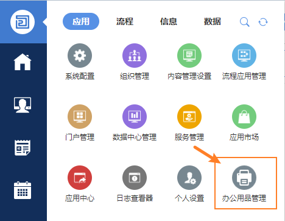Switch to the 流程 tab
This screenshot has height=221, width=285.
[x=125, y=21]
